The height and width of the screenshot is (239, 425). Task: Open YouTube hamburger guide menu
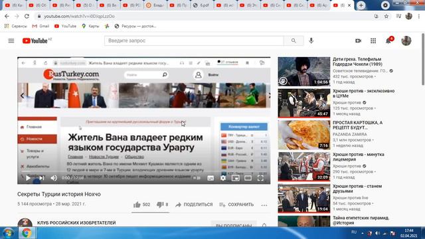(x=11, y=40)
